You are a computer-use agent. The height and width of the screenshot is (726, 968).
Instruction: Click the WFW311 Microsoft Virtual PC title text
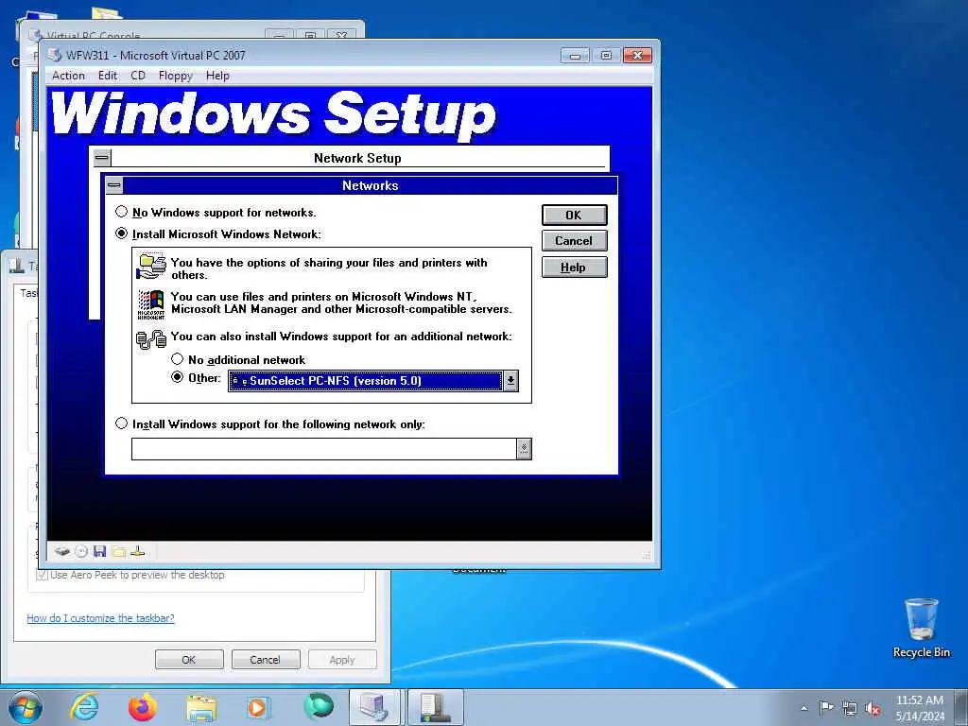(156, 55)
